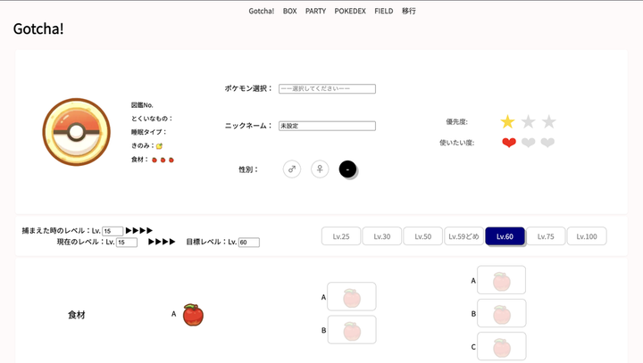Click the berry icon next to きのみ
The image size is (643, 363).
tap(159, 146)
